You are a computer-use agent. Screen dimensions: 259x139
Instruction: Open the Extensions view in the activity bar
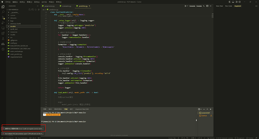(3, 33)
